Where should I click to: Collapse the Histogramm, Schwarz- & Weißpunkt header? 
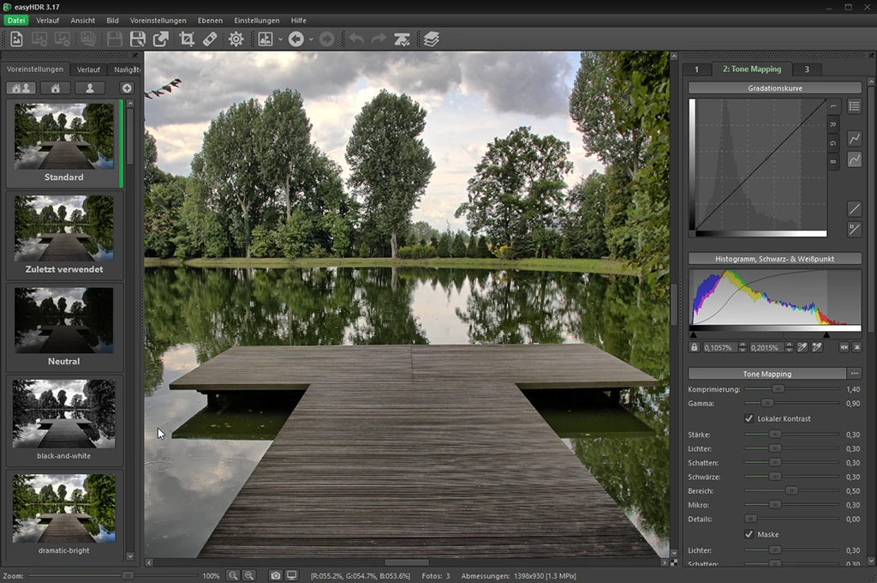click(x=774, y=258)
